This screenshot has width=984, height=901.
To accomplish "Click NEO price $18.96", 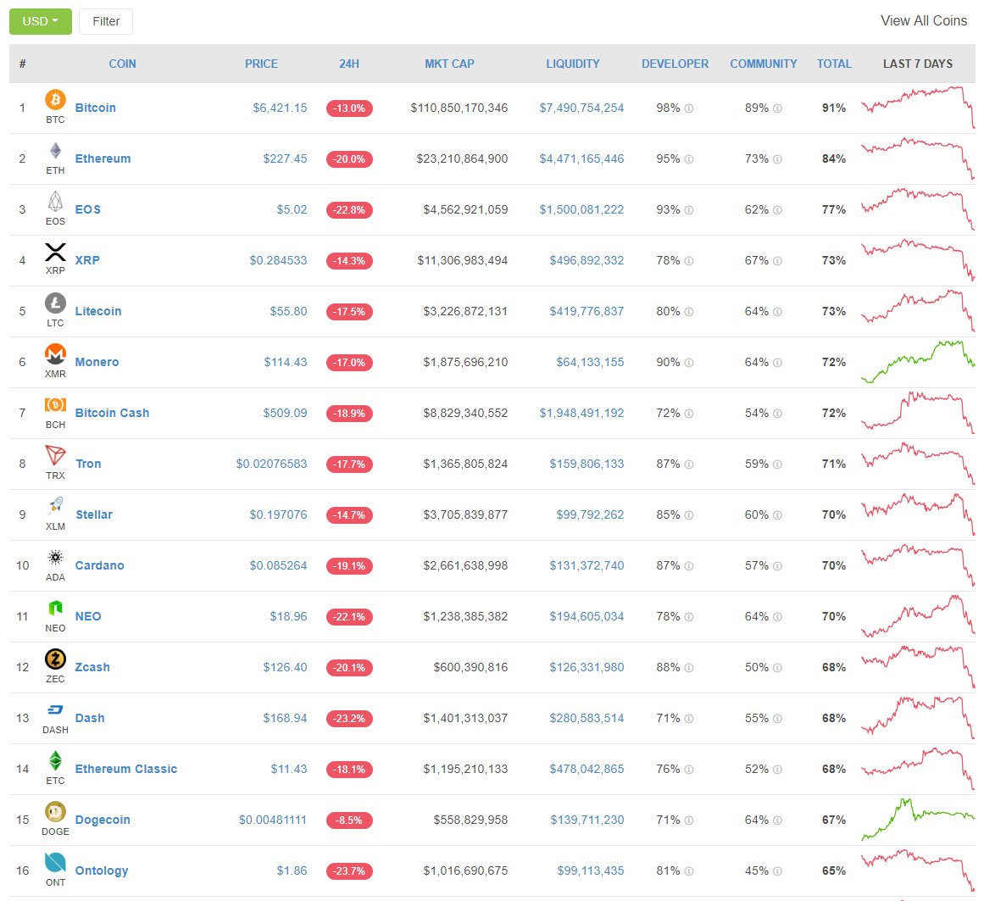I will [x=289, y=617].
